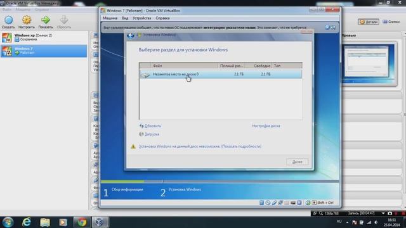Open Google Chrome from the taskbar
Viewport: 406px width, 228px height.
pos(82,222)
